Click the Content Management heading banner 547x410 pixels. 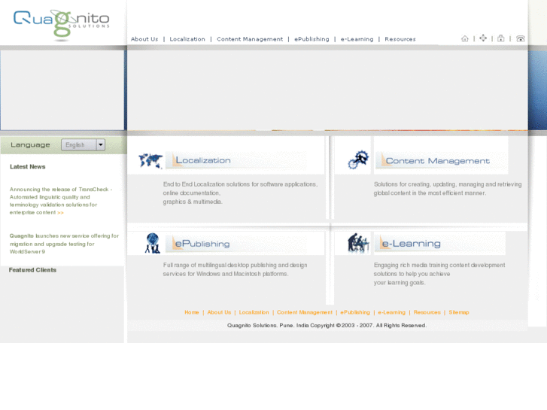point(442,160)
